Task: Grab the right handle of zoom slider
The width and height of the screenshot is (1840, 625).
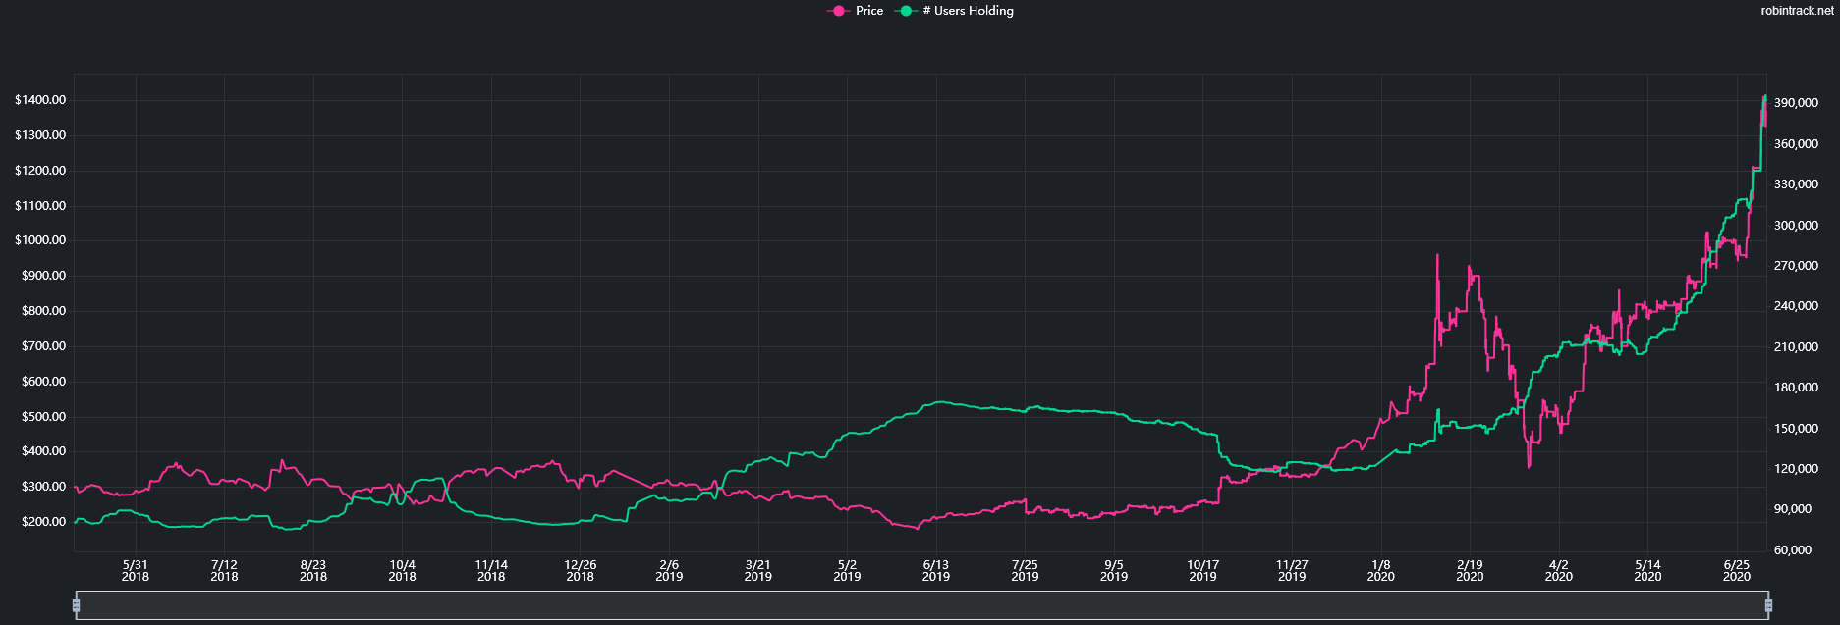Action: [x=1768, y=605]
